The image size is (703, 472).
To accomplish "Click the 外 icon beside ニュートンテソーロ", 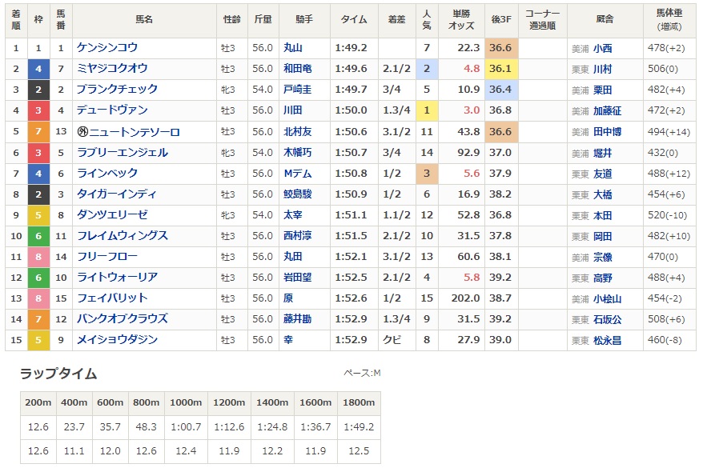I will point(82,132).
